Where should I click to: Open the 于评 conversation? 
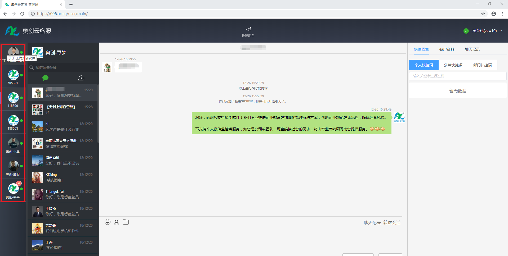(63, 245)
